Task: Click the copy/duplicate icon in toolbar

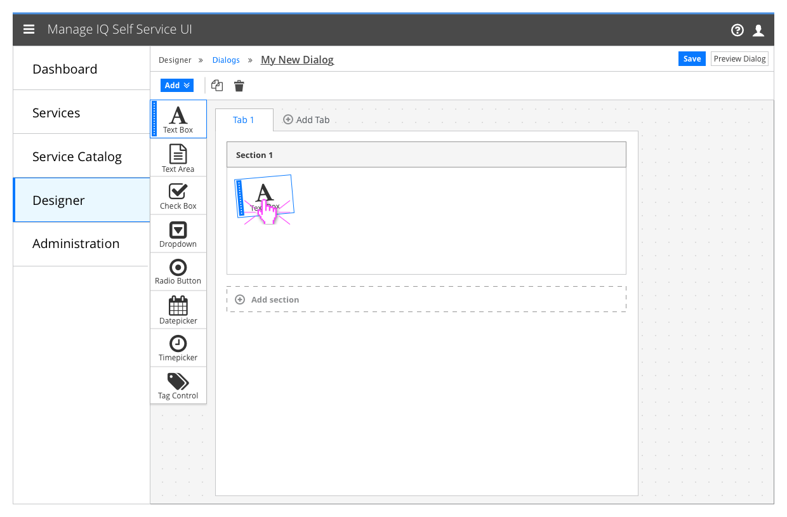Action: point(217,86)
